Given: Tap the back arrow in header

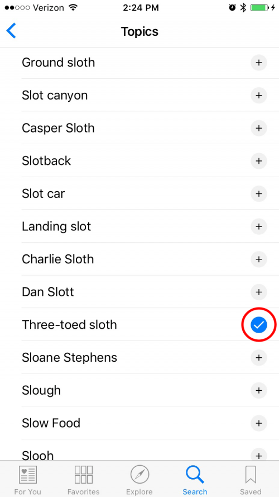Looking at the screenshot, I should [11, 31].
